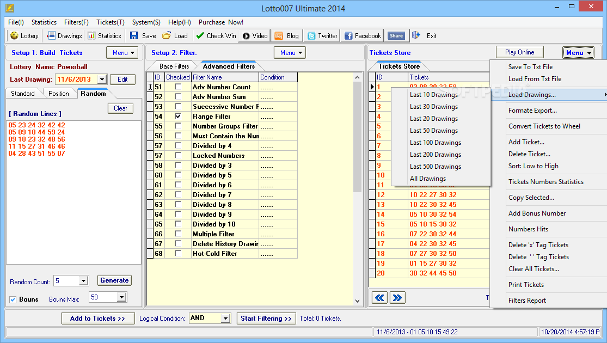The width and height of the screenshot is (607, 343).
Task: Click the filter list scrollbar thumb
Action: tap(357, 137)
